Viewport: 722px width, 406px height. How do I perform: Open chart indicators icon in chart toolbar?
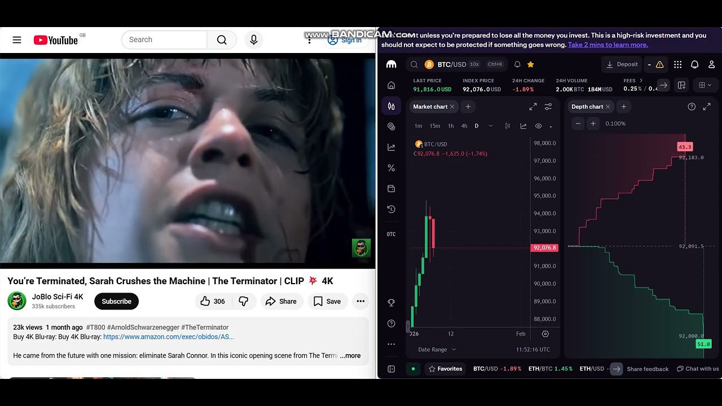(x=523, y=126)
